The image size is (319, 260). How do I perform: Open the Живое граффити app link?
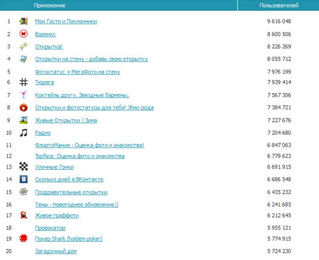click(57, 215)
